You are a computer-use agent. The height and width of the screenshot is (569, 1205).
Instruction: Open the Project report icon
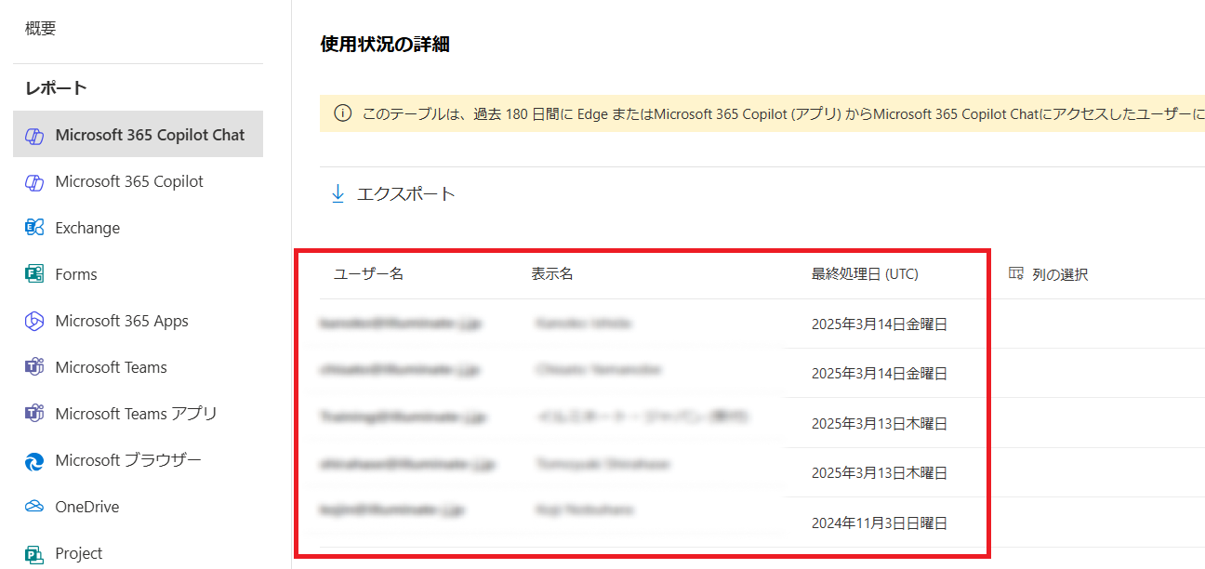click(x=34, y=554)
